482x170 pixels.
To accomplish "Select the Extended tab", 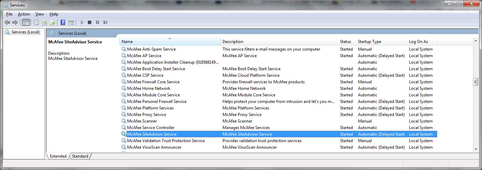I will (x=58, y=156).
